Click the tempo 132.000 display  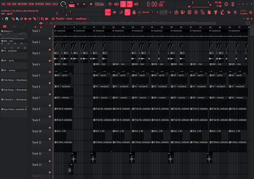(99, 4)
